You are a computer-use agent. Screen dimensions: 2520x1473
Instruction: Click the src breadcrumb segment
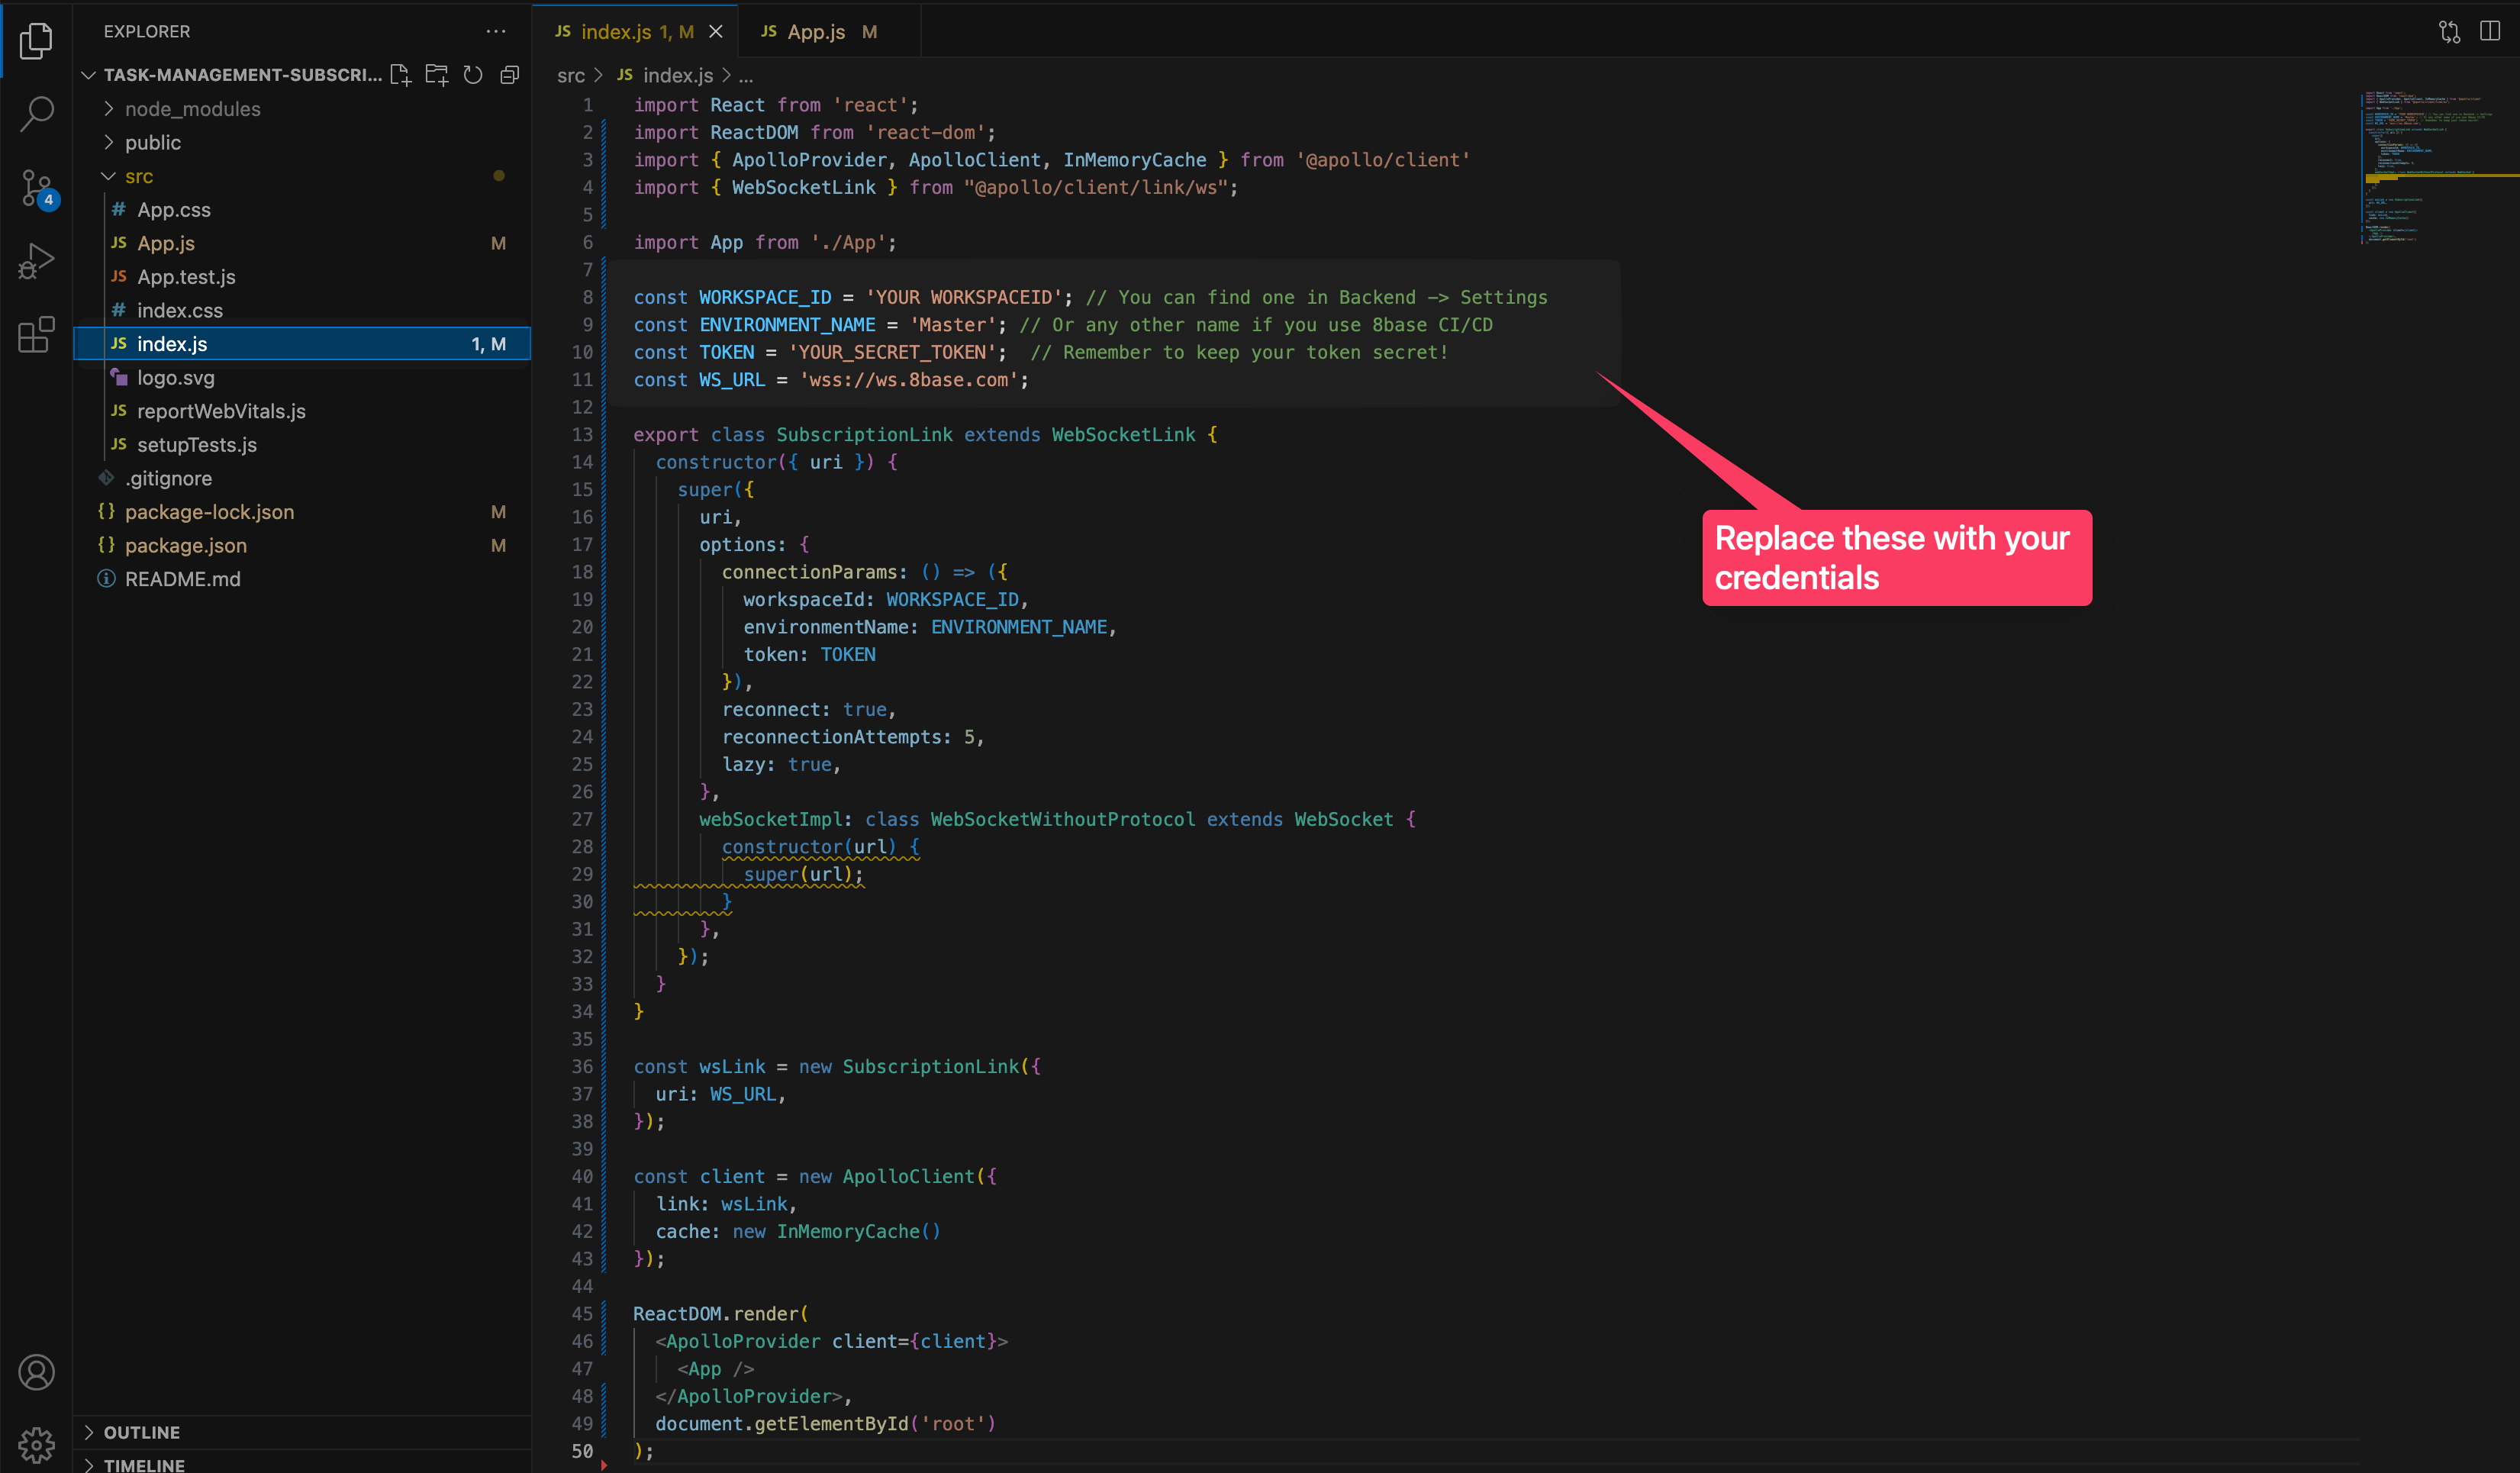571,75
